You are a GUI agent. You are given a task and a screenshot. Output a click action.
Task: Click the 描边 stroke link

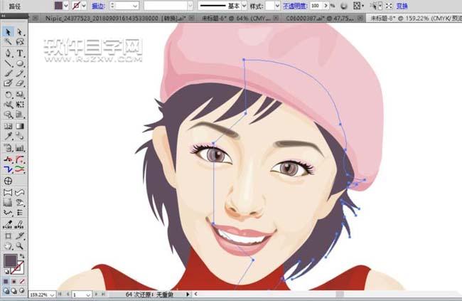coord(98,5)
